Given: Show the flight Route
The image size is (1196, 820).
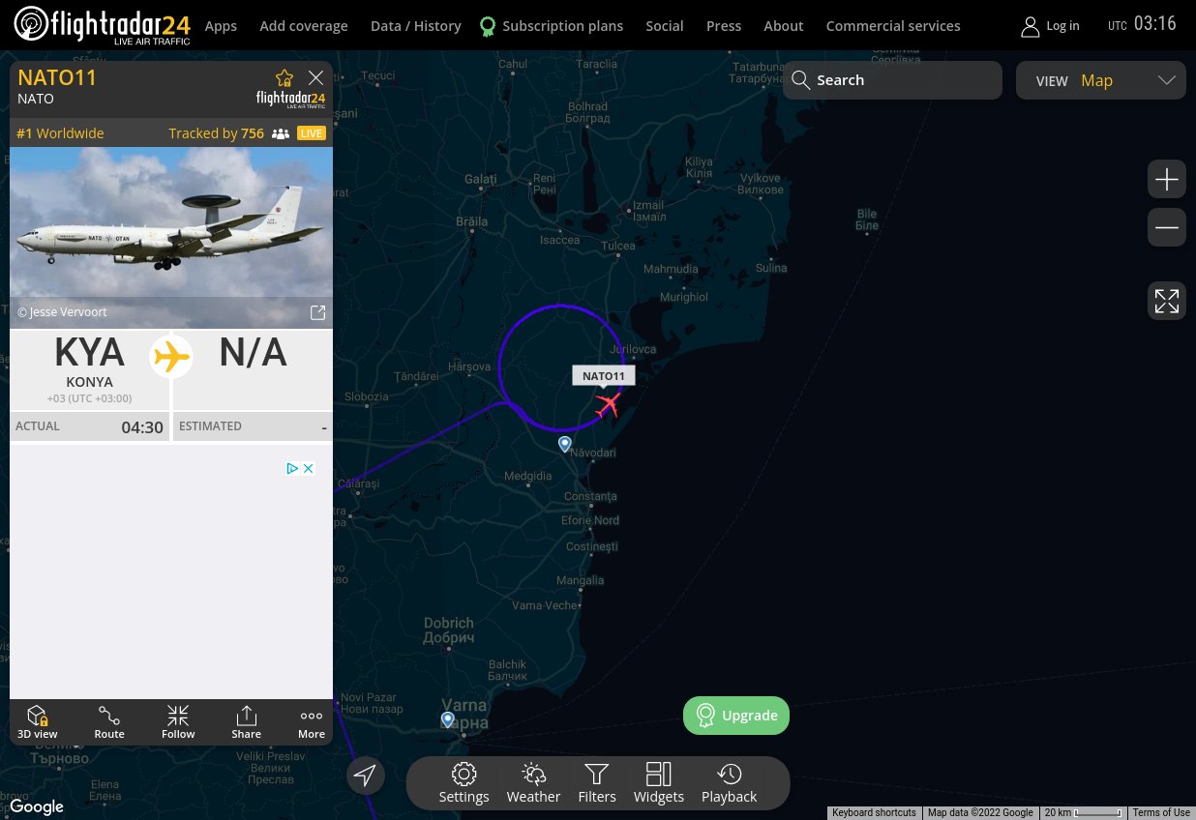Looking at the screenshot, I should point(109,722).
